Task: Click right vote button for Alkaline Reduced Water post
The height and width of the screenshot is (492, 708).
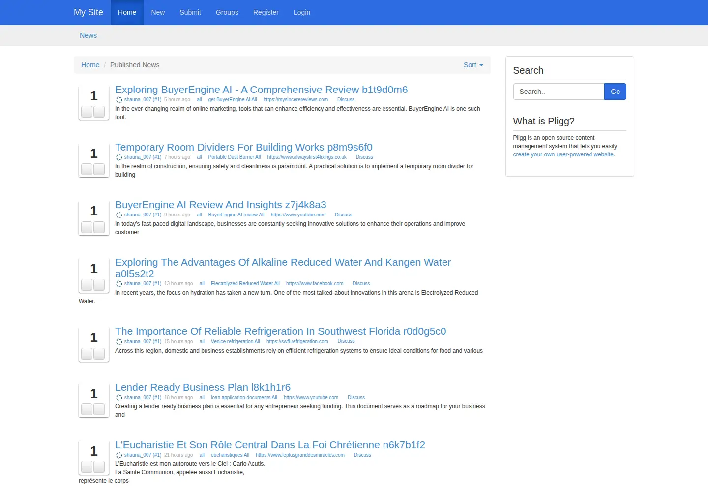Action: click(99, 284)
